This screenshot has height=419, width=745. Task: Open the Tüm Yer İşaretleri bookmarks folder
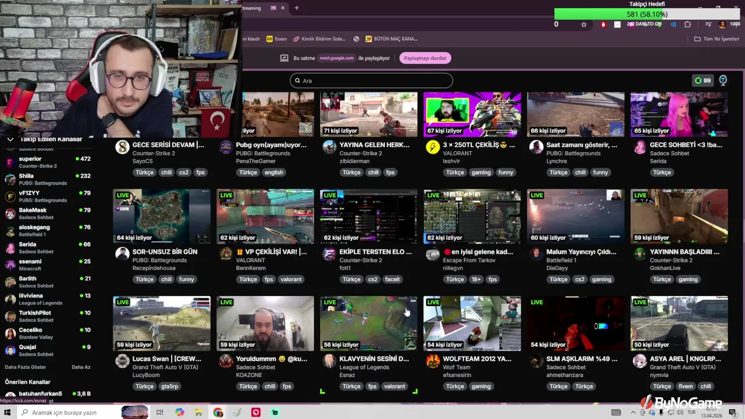coord(716,39)
